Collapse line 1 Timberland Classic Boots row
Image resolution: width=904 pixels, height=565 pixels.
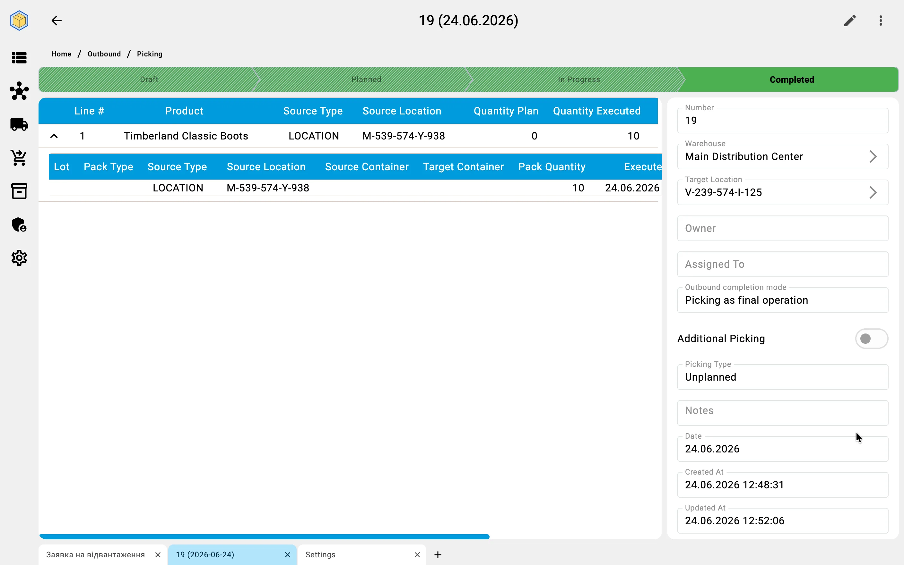[x=54, y=136]
